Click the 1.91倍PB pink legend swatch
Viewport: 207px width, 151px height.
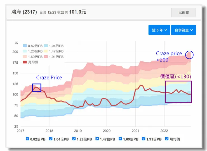(x=46, y=57)
